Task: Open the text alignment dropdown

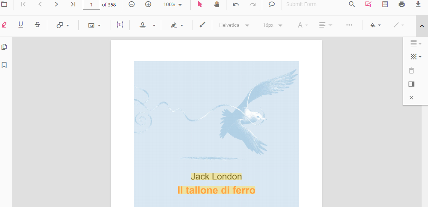Action: point(326,25)
